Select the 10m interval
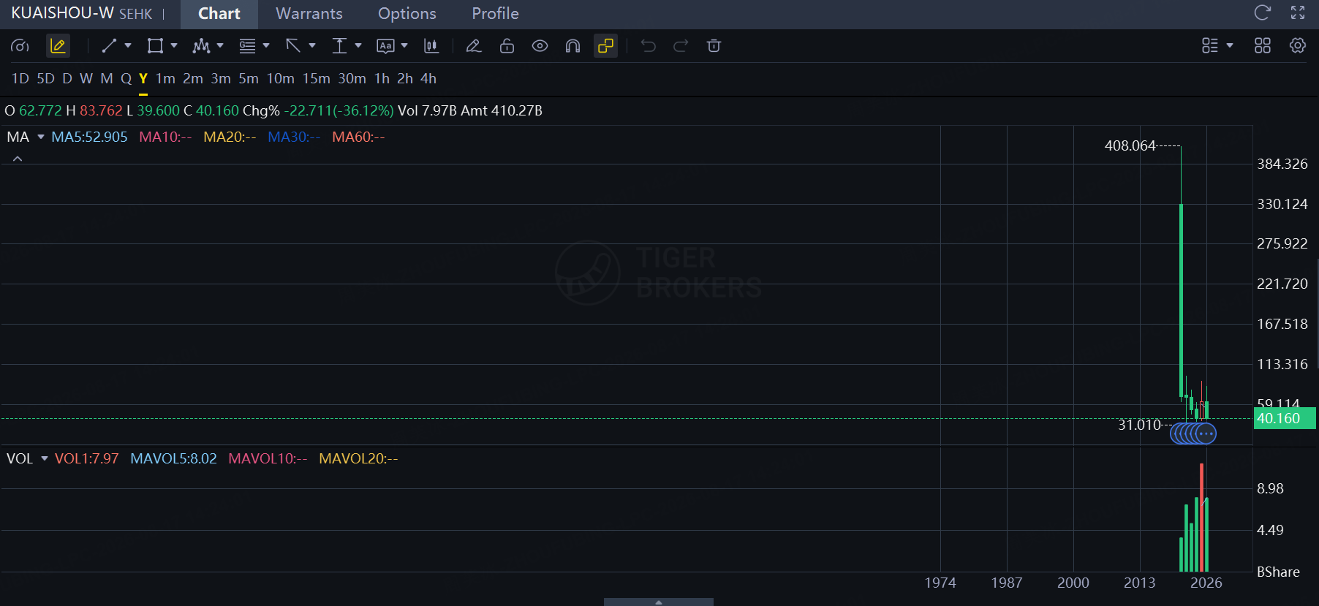1319x606 pixels. pyautogui.click(x=281, y=78)
